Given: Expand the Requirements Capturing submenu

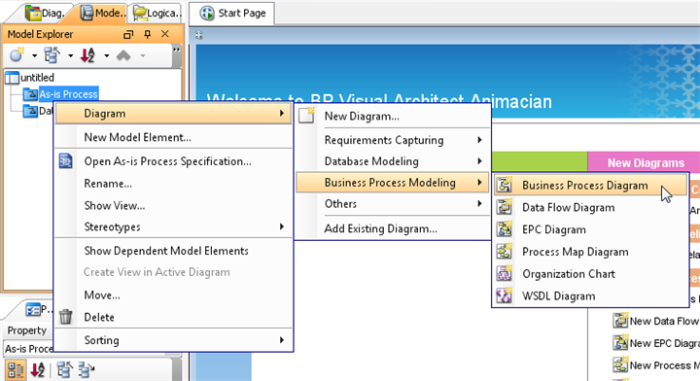Looking at the screenshot, I should [x=393, y=140].
